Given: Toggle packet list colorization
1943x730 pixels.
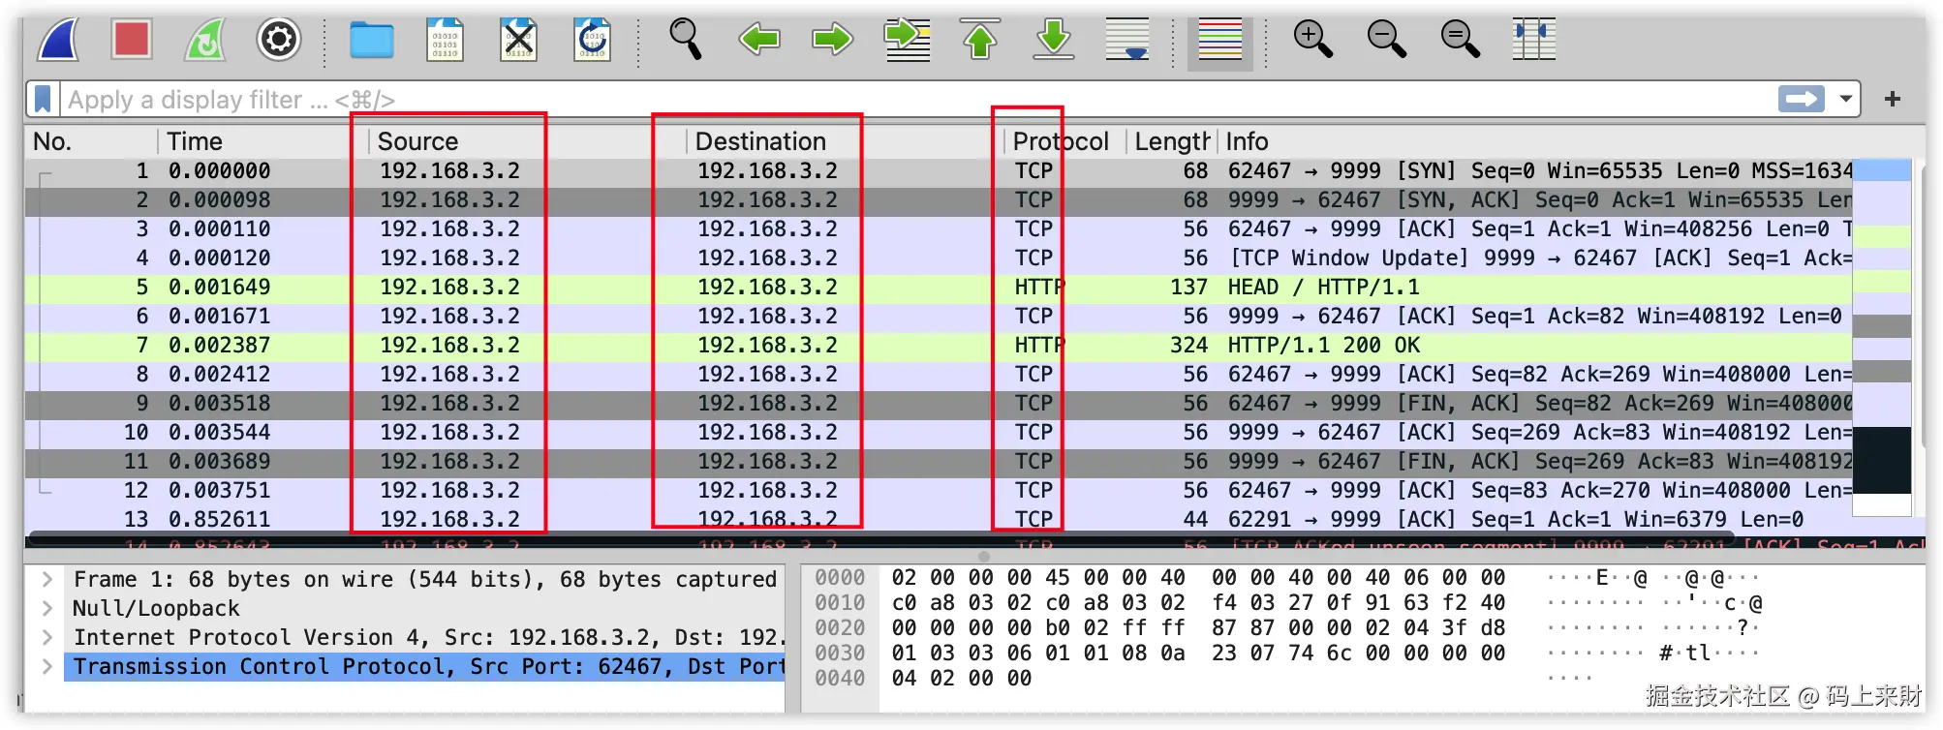Looking at the screenshot, I should 1220,40.
